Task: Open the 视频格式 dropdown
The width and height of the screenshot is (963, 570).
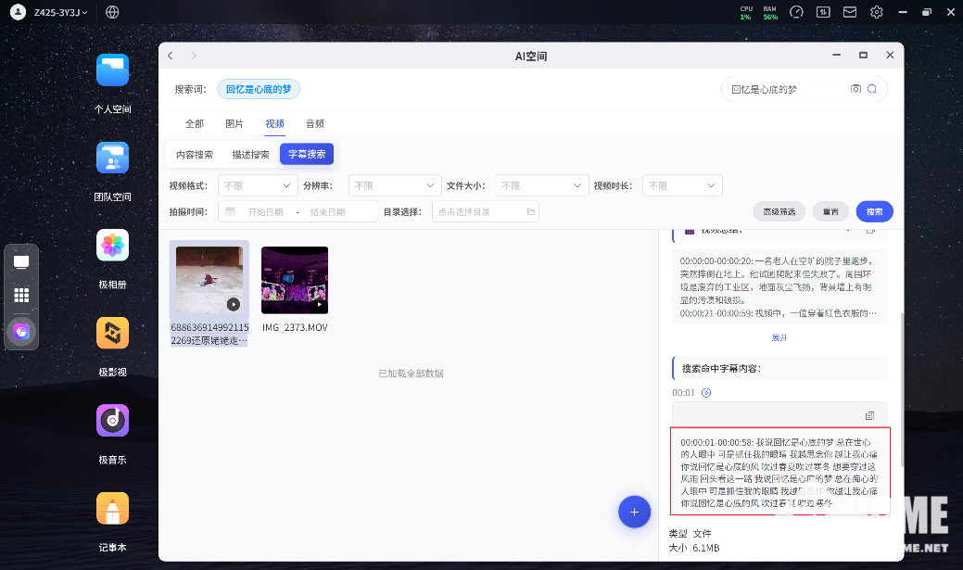Action: pyautogui.click(x=258, y=185)
